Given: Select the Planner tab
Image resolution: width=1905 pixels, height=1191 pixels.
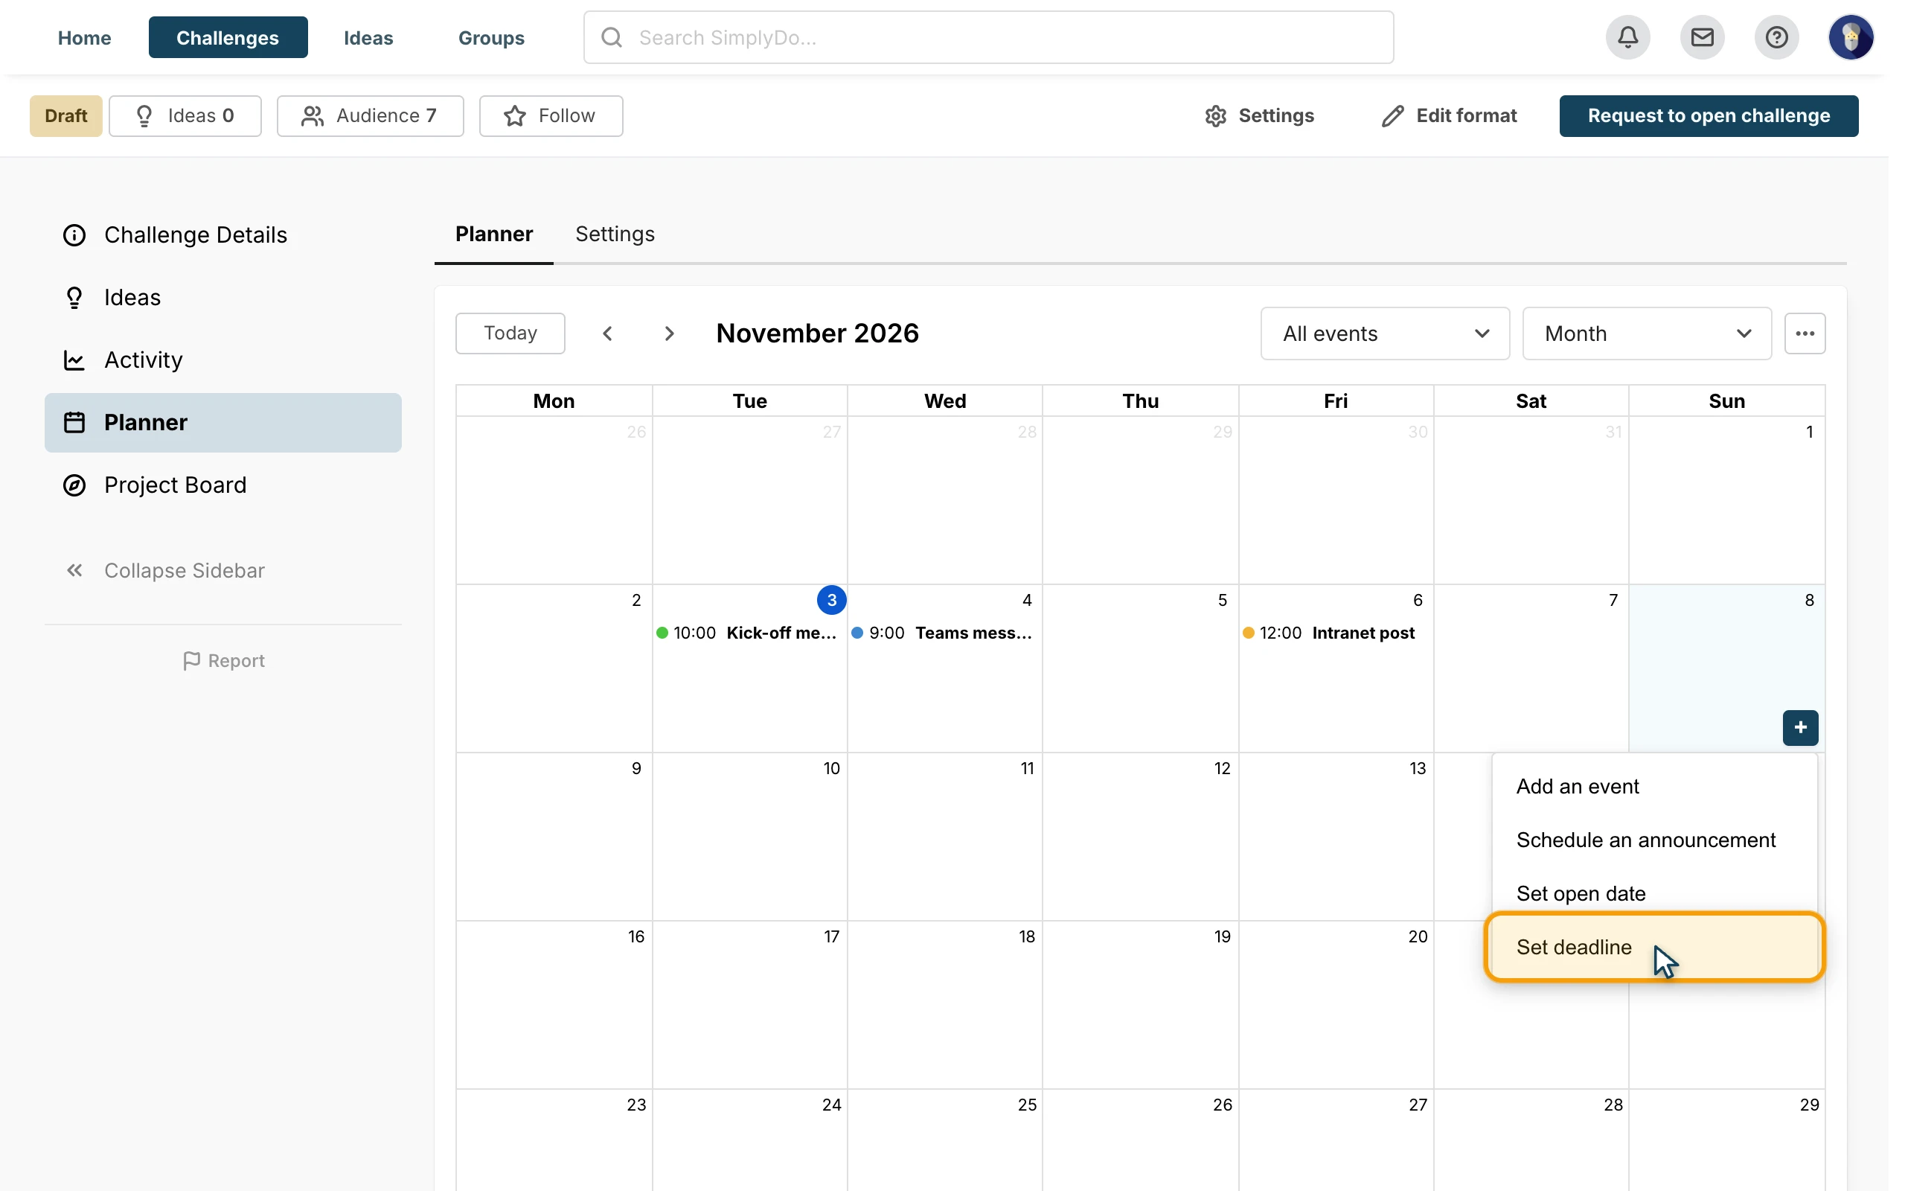Looking at the screenshot, I should tap(493, 234).
